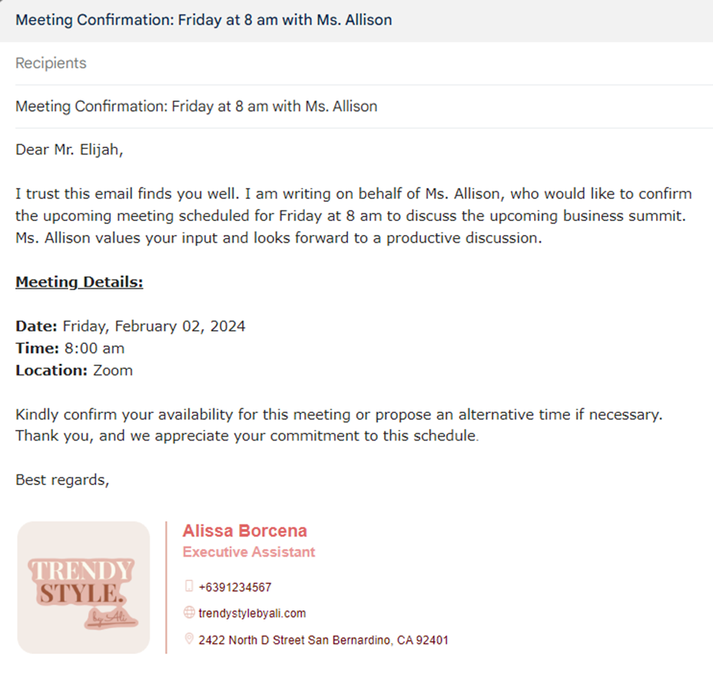Open the trendystylebyali.com link

coord(252,613)
